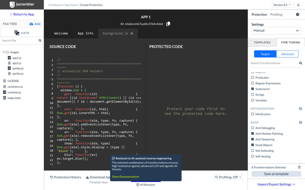Click the Search Transformations magnifier icon
Image resolution: width=305 pixels, height=190 pixels.
click(x=301, y=63)
